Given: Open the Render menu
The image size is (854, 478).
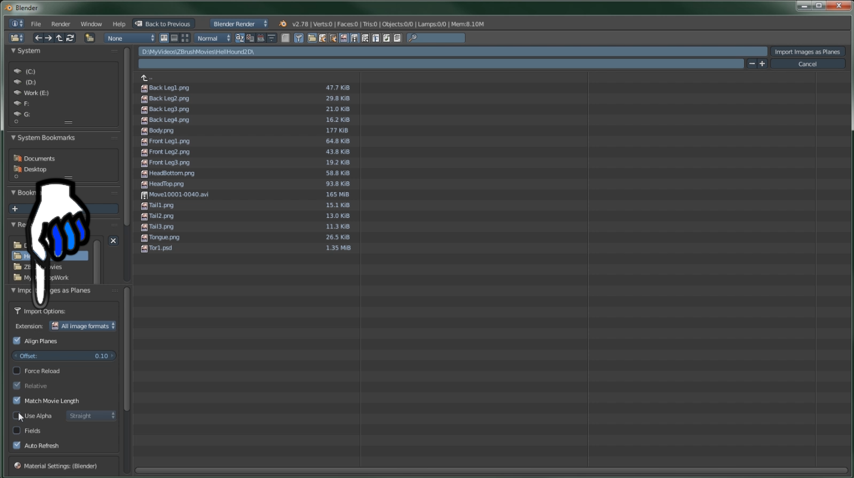Looking at the screenshot, I should (60, 24).
